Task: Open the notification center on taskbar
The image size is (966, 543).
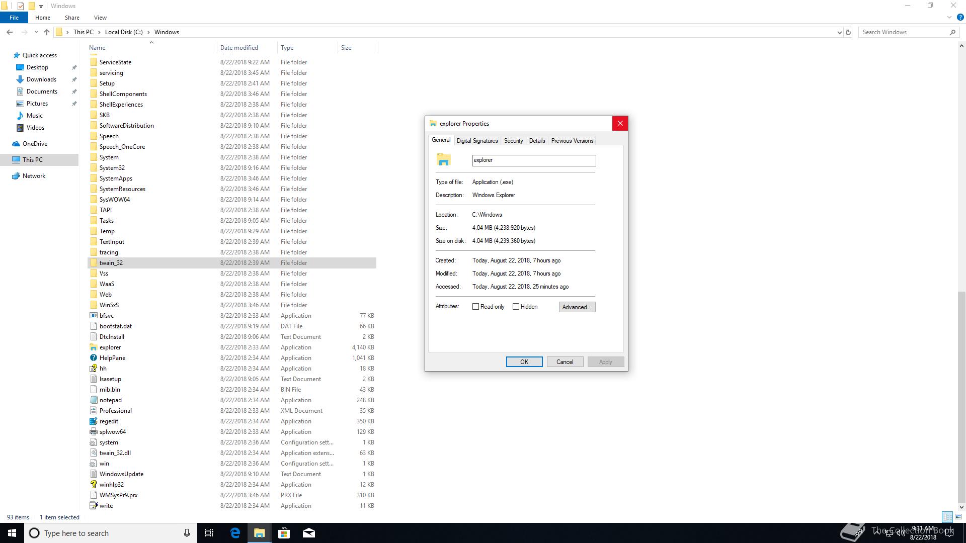Action: (950, 533)
